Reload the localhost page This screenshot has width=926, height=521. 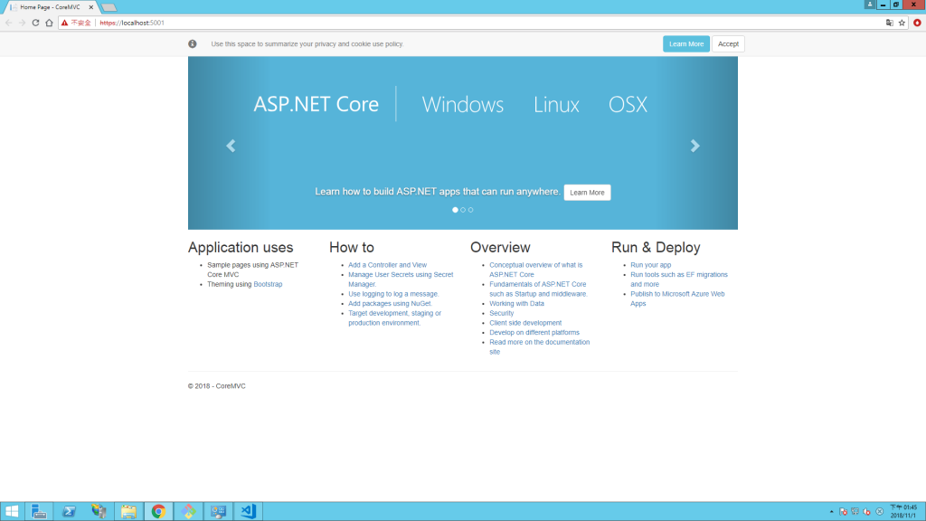pyautogui.click(x=35, y=23)
